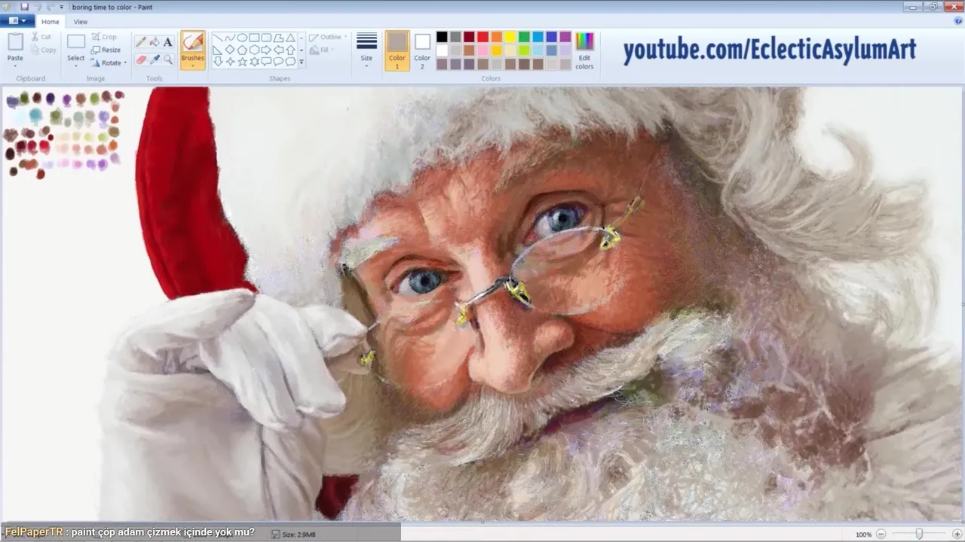This screenshot has height=542, width=965.
Task: Choose the pink color swatch
Action: (482, 50)
